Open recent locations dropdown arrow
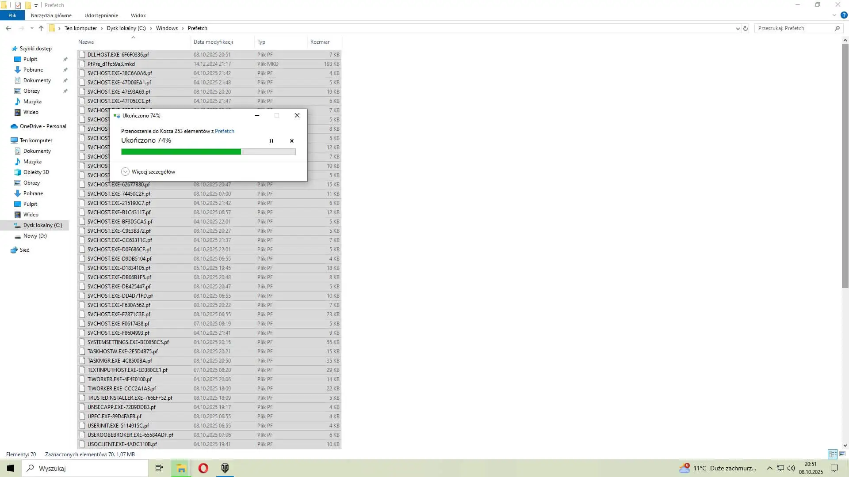This screenshot has width=849, height=477. click(32, 28)
